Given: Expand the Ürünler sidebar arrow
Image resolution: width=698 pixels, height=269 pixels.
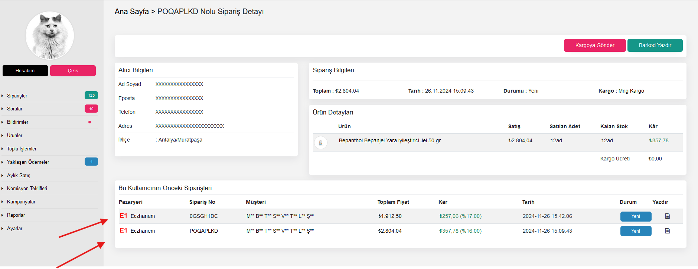Looking at the screenshot, I should coord(3,136).
